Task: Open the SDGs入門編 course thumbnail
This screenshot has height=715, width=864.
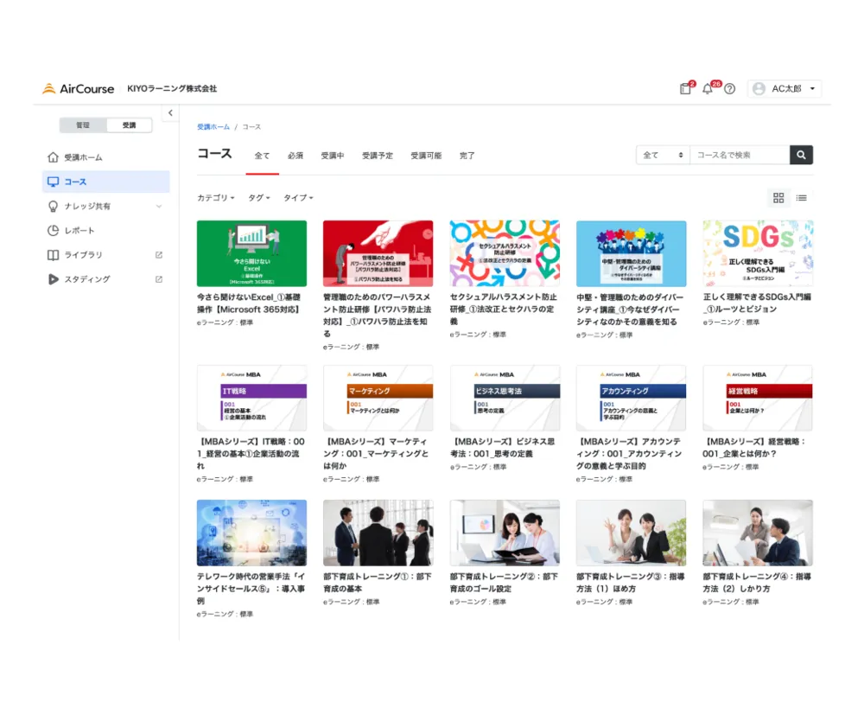Action: pos(758,253)
